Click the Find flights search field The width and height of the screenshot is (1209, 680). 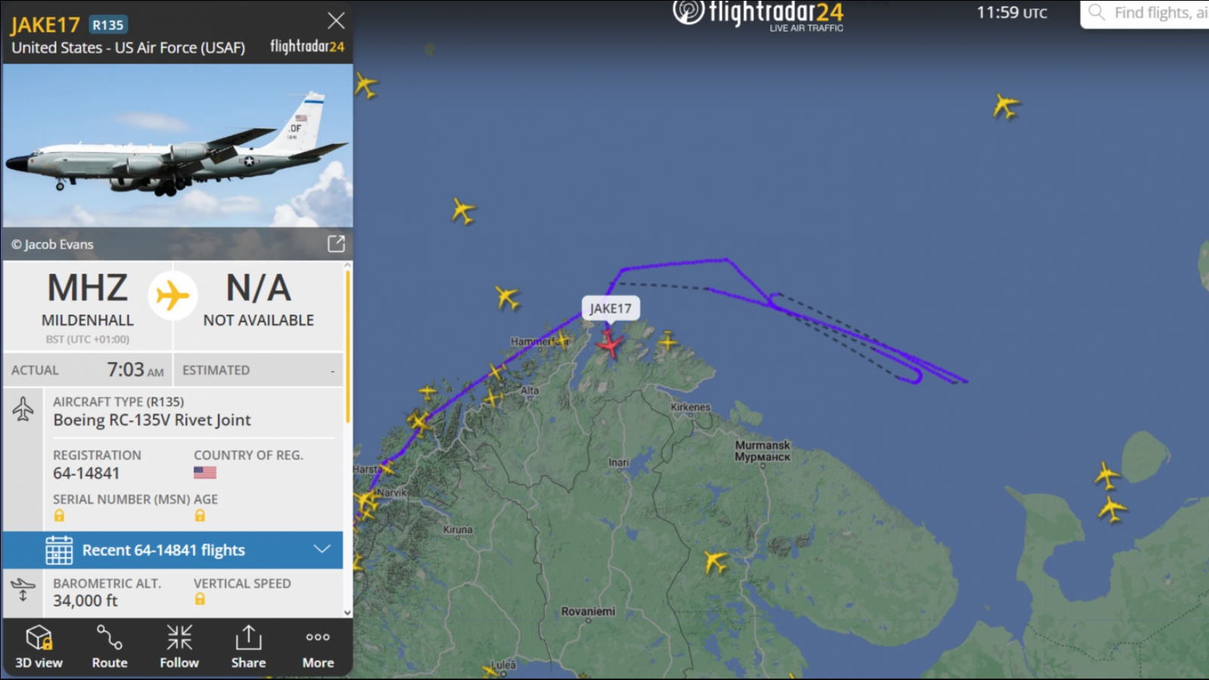pyautogui.click(x=1146, y=14)
